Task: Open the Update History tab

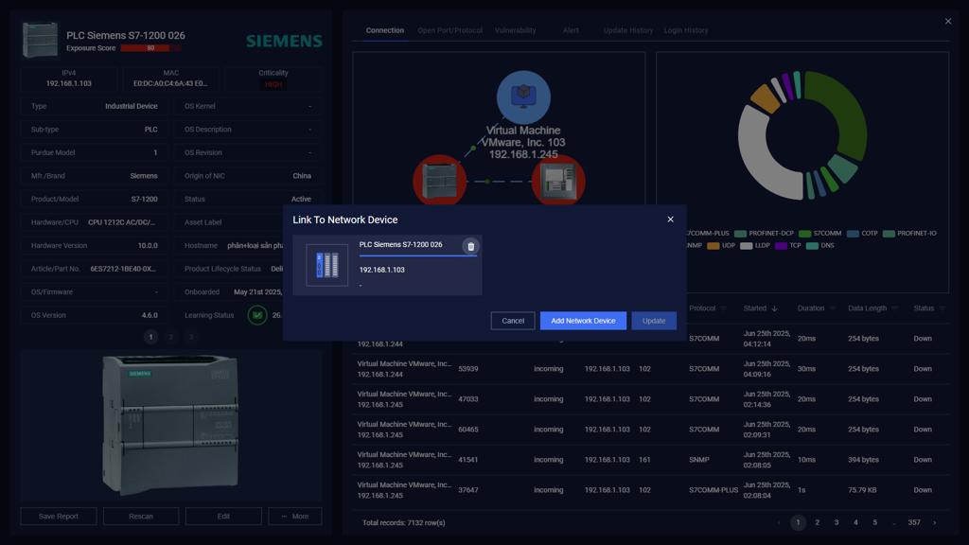Action: click(627, 30)
